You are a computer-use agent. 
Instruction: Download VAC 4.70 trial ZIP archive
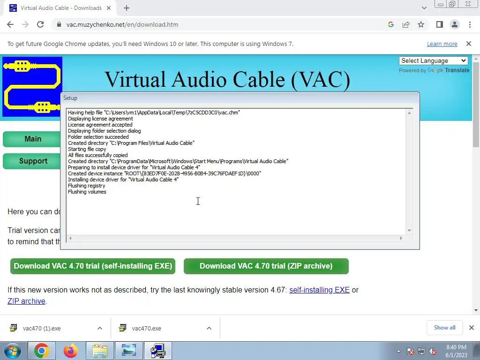point(266,266)
